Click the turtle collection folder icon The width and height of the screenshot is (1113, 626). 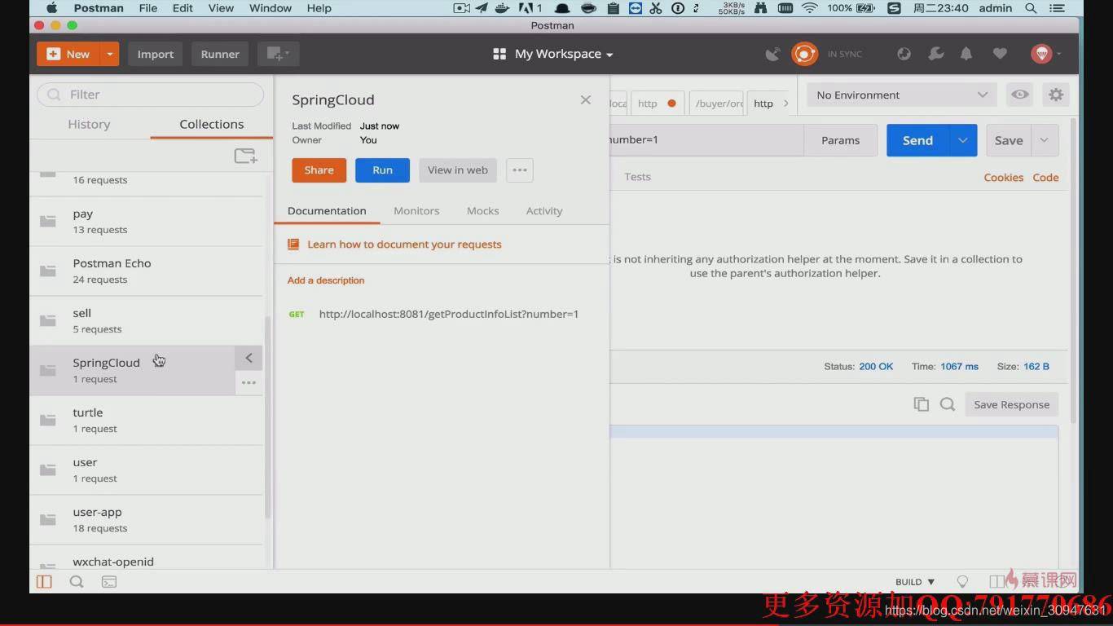point(48,421)
